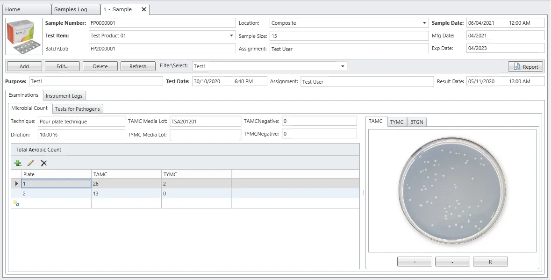Open the Tests for Pathogens tab

[x=77, y=109]
